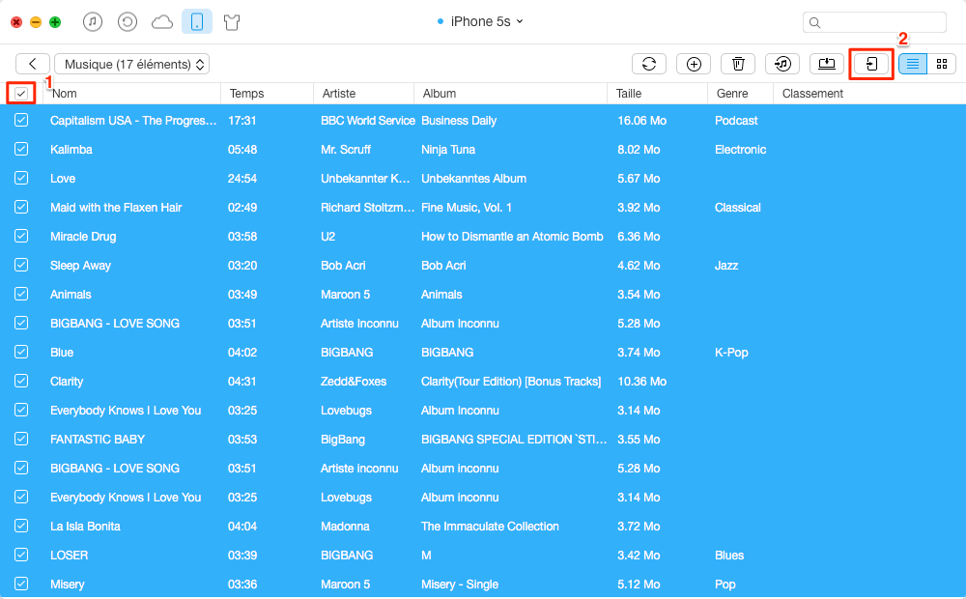Go back with the left chevron button
The width and height of the screenshot is (966, 599).
33,64
